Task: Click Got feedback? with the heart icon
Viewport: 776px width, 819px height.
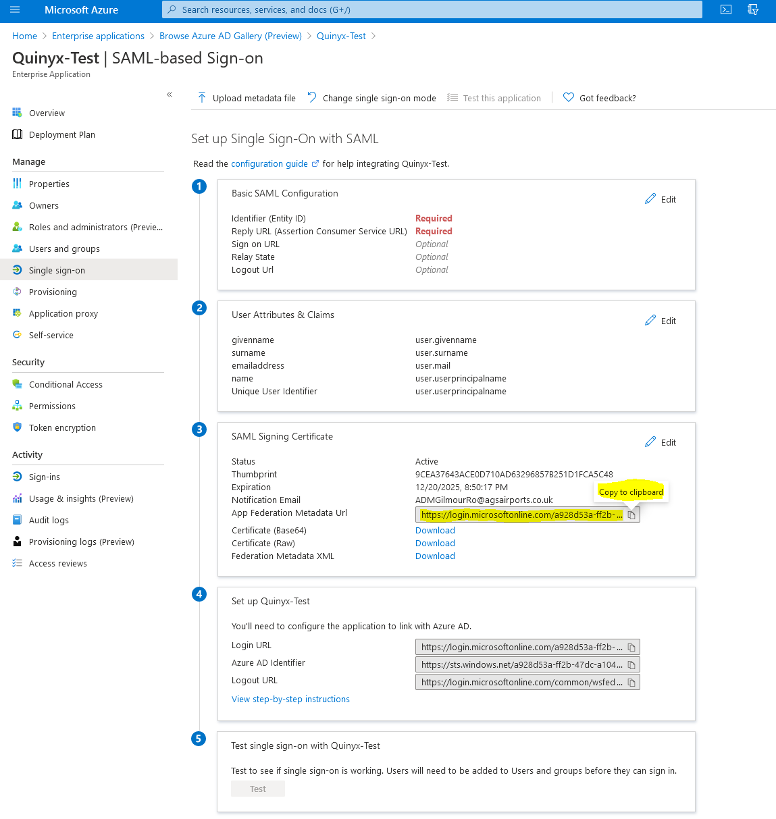Action: [x=600, y=98]
